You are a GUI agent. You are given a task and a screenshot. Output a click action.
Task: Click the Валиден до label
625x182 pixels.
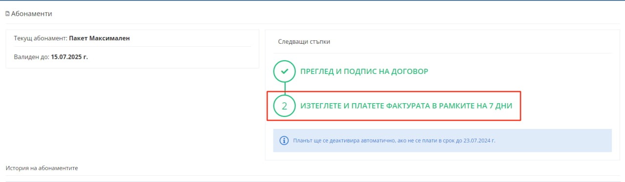click(x=32, y=56)
